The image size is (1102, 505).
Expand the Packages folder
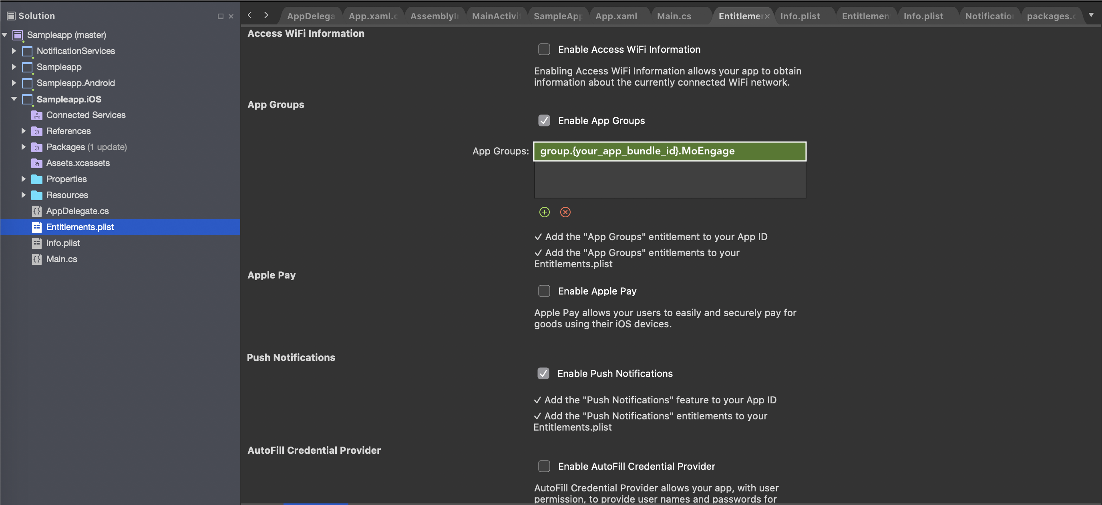pos(24,147)
